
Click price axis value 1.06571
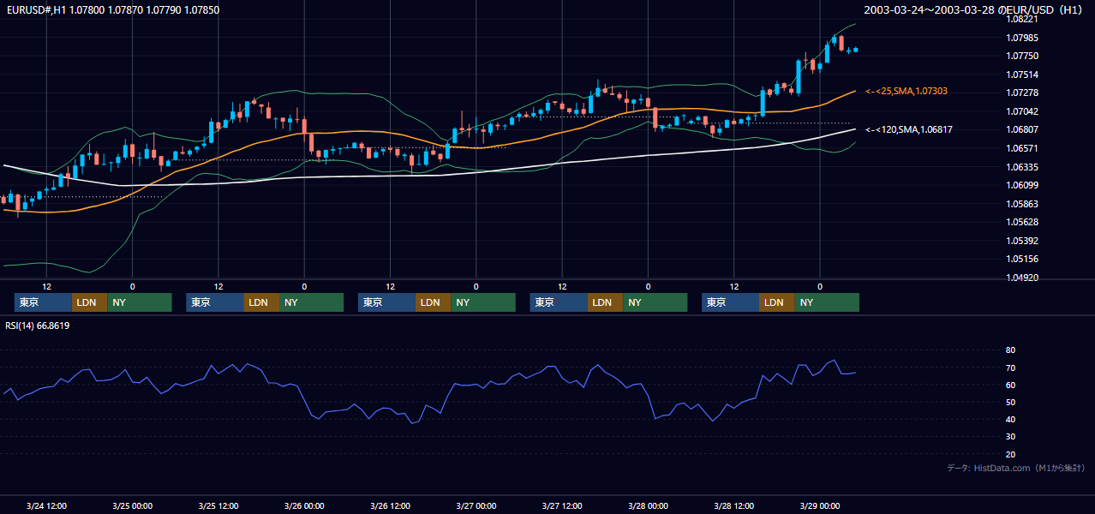click(x=1021, y=148)
